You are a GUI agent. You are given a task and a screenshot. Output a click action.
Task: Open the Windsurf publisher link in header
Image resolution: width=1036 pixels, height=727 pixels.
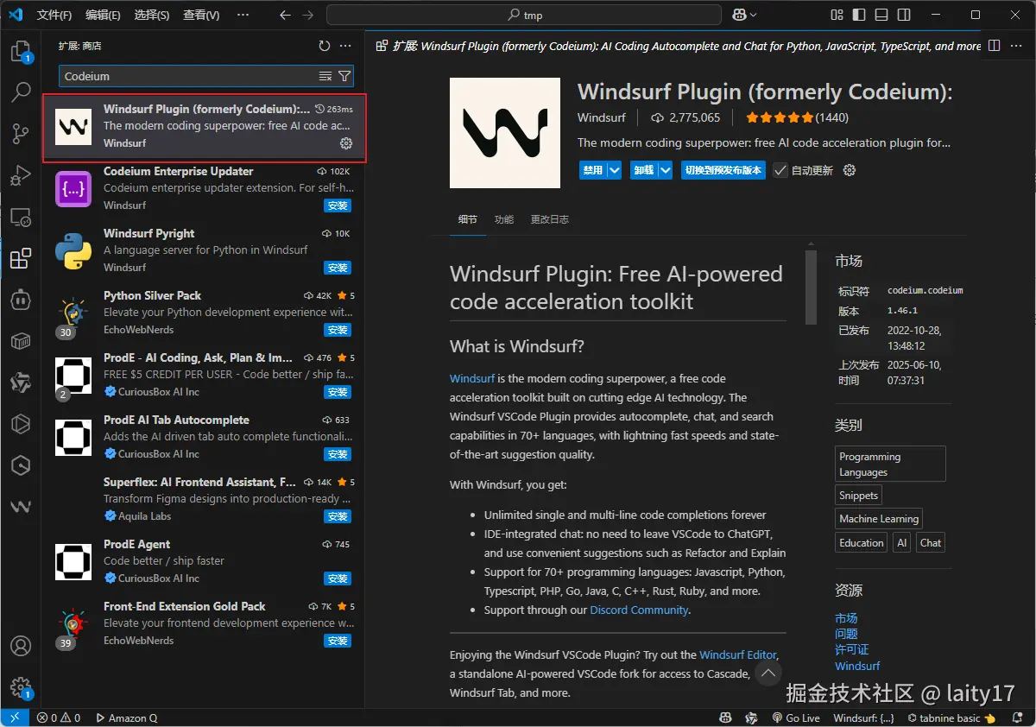602,117
